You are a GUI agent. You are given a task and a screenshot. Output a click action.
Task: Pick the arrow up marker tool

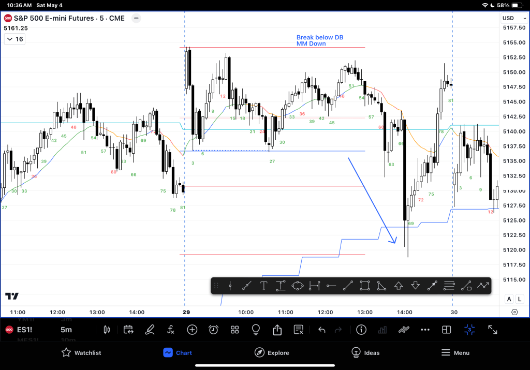(398, 285)
